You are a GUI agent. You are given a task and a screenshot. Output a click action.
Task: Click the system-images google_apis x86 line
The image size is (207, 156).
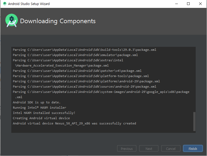coord(101,92)
